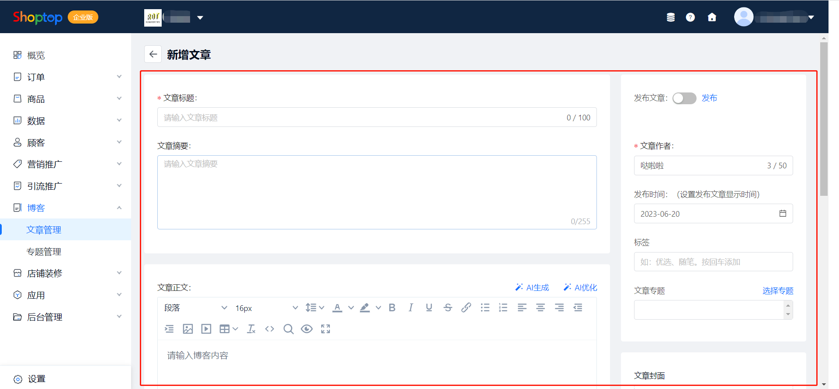
Task: Clear text formatting
Action: pyautogui.click(x=251, y=329)
